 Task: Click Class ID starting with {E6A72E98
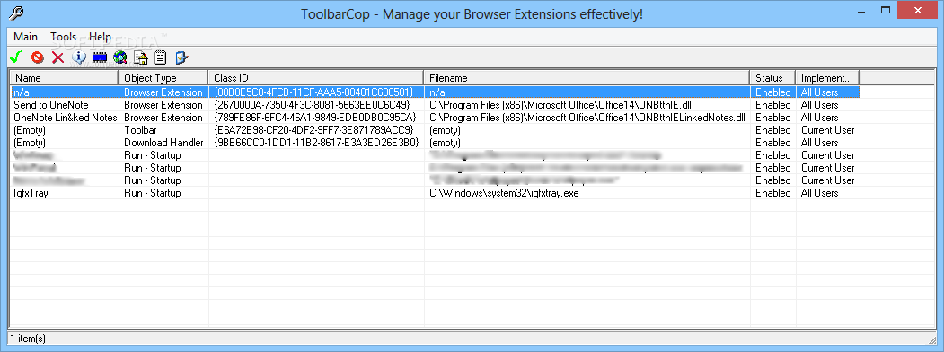pyautogui.click(x=313, y=130)
